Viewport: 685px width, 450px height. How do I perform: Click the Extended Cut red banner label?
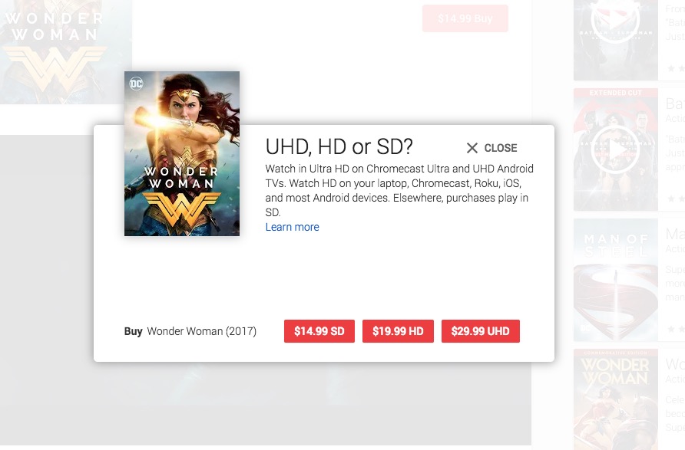[x=616, y=93]
